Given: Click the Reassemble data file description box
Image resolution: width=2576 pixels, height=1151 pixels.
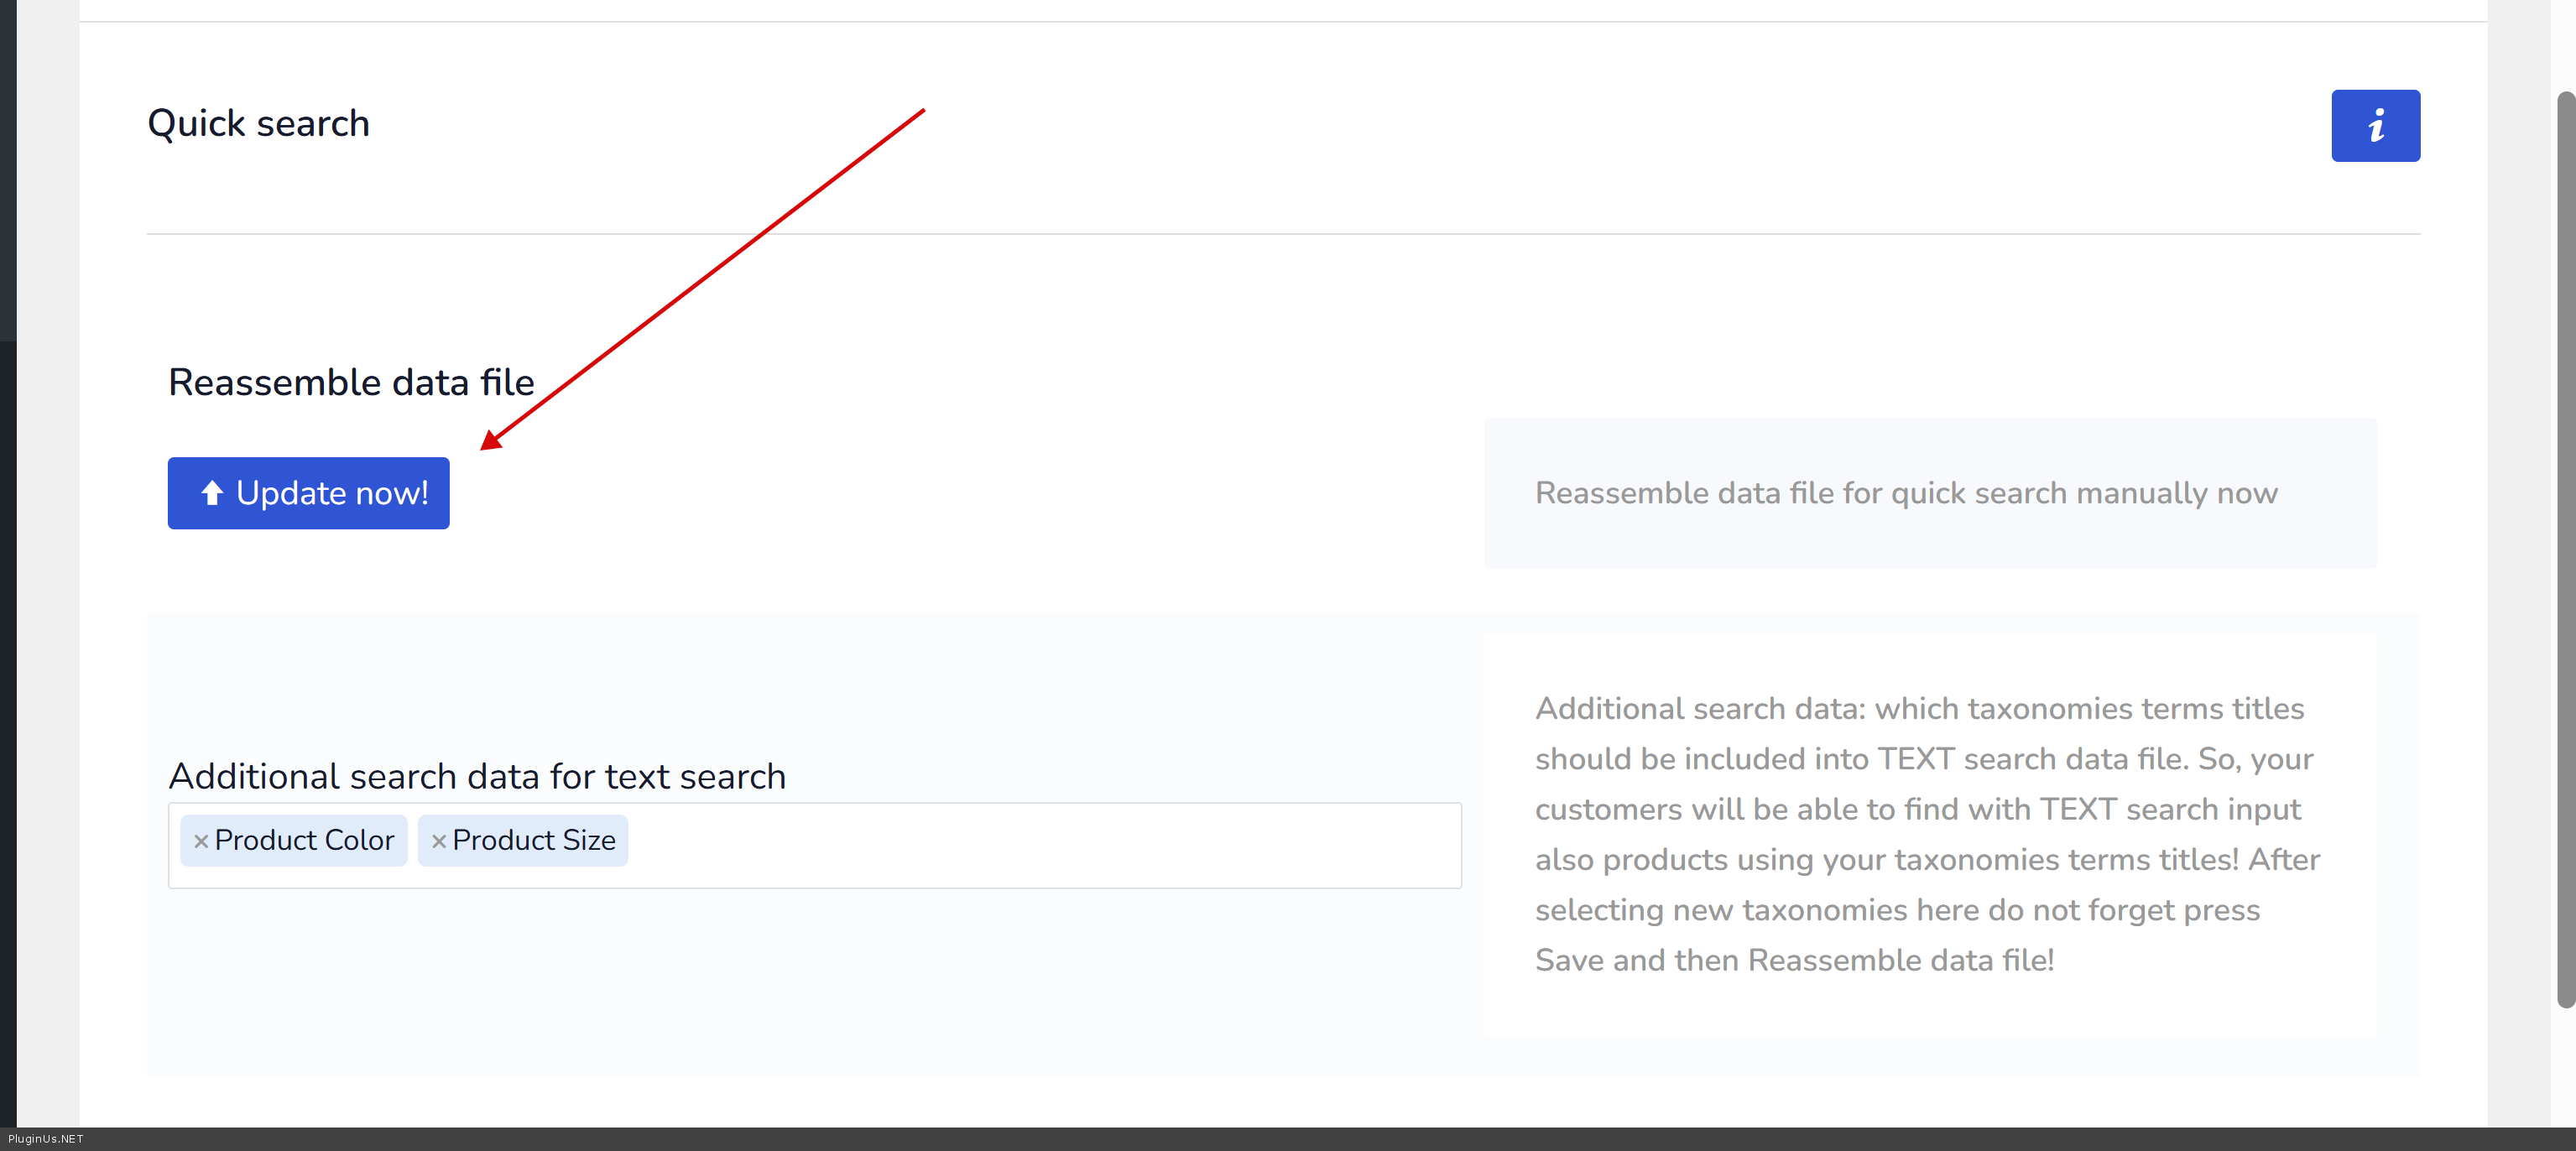Looking at the screenshot, I should pos(1929,493).
